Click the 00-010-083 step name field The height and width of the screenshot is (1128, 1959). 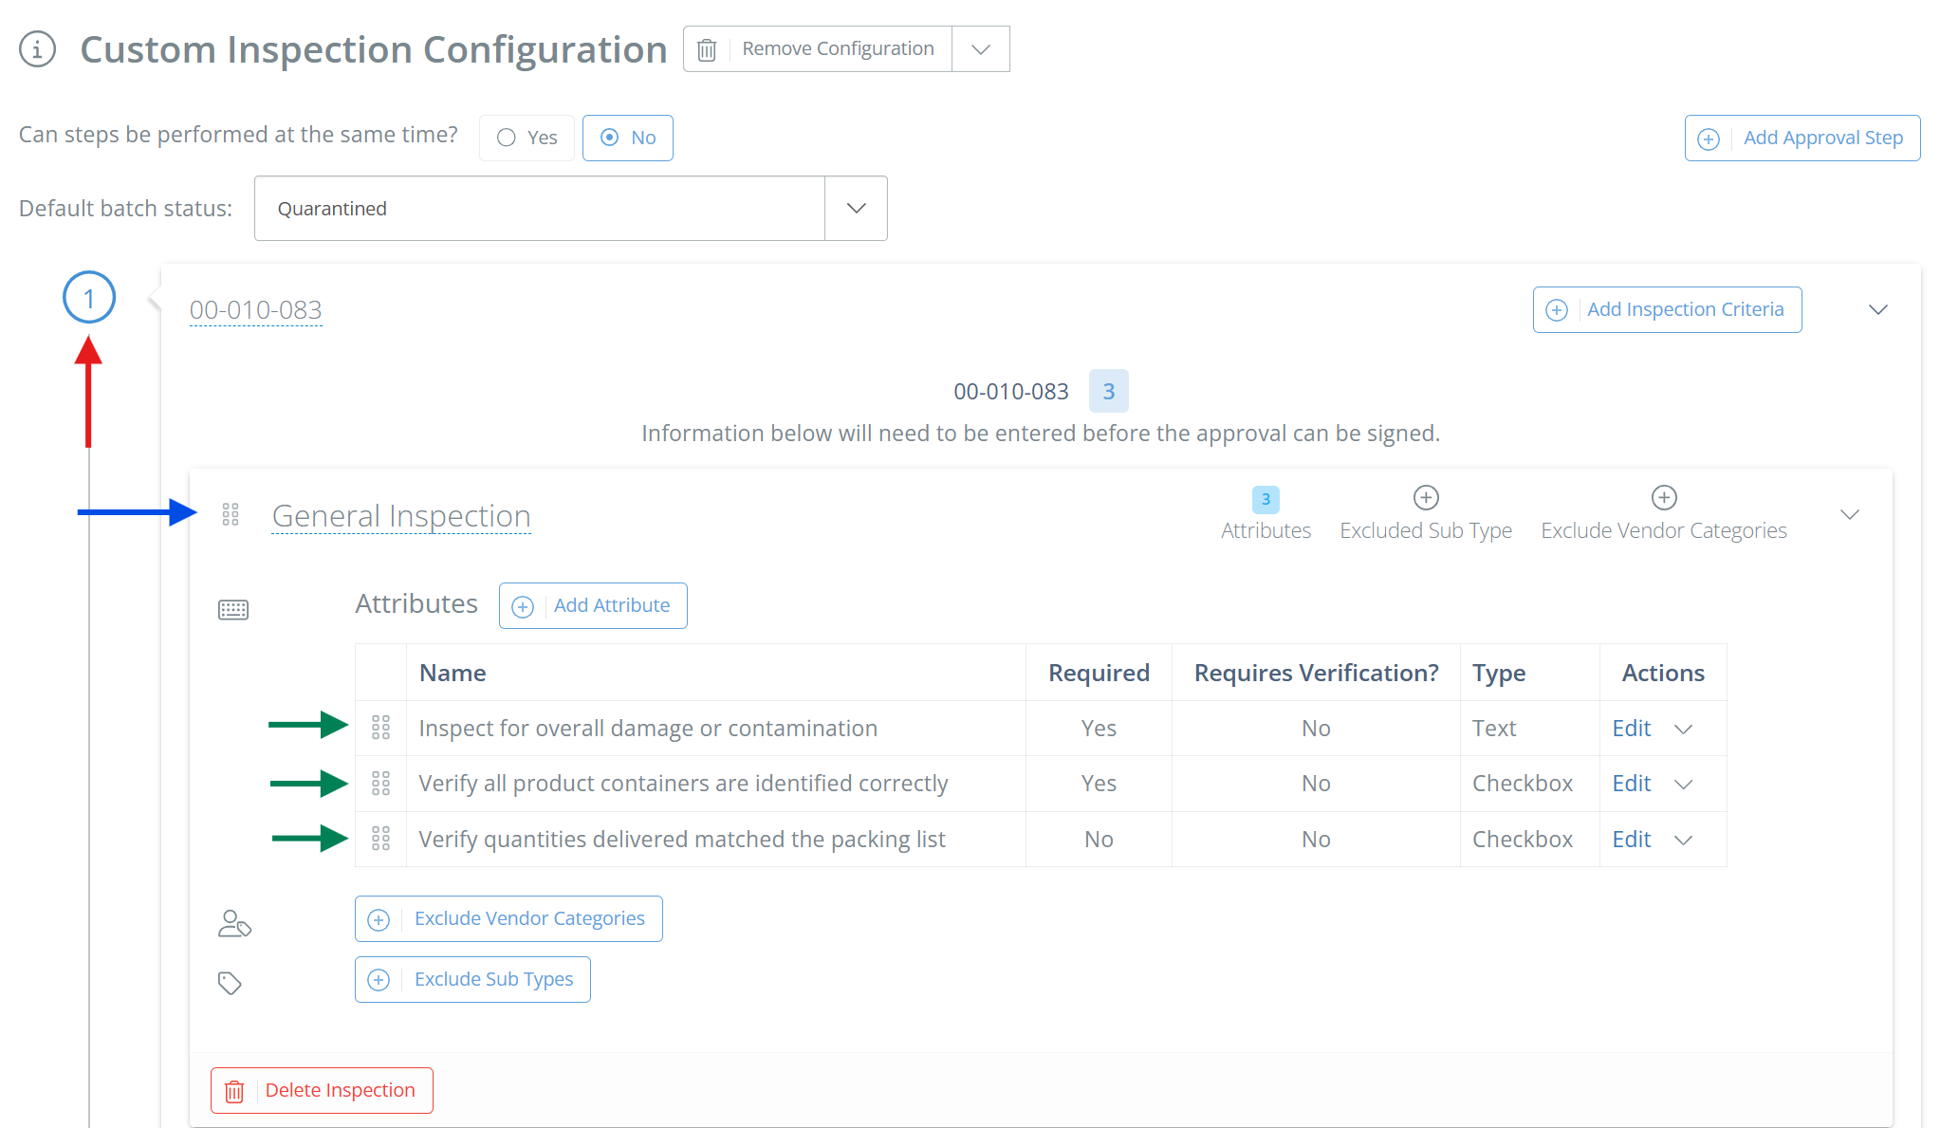(256, 309)
